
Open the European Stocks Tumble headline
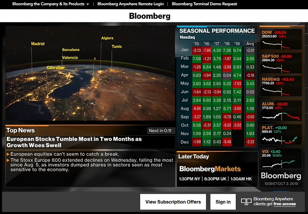pos(74,142)
